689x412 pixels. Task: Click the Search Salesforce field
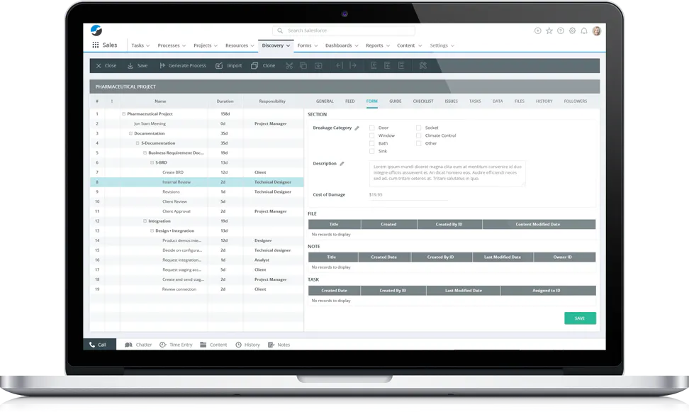tap(344, 30)
